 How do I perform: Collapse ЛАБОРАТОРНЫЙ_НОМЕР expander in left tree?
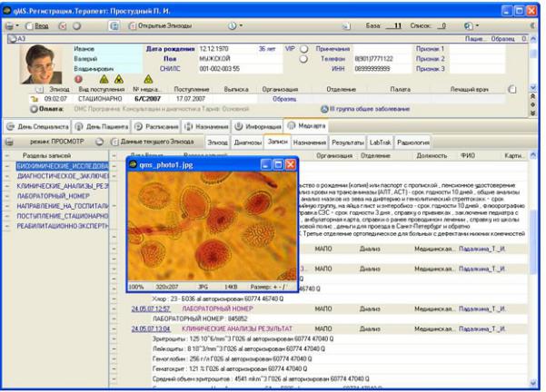tap(7, 196)
